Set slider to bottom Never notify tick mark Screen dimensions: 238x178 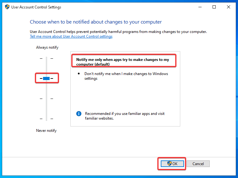(46, 119)
